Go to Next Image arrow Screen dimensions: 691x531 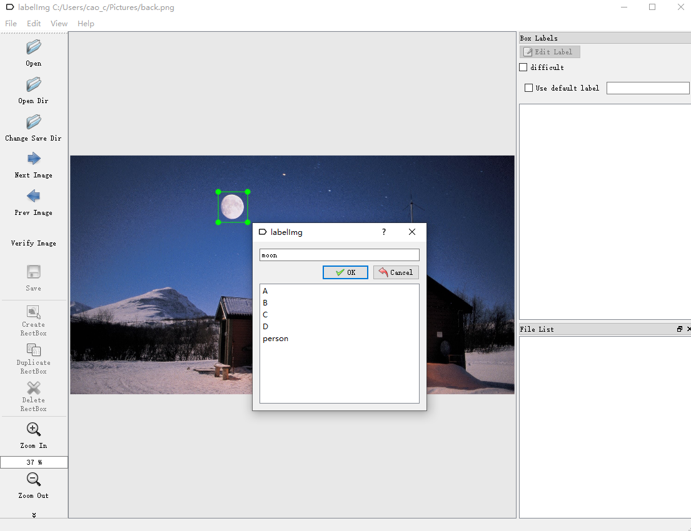[34, 159]
